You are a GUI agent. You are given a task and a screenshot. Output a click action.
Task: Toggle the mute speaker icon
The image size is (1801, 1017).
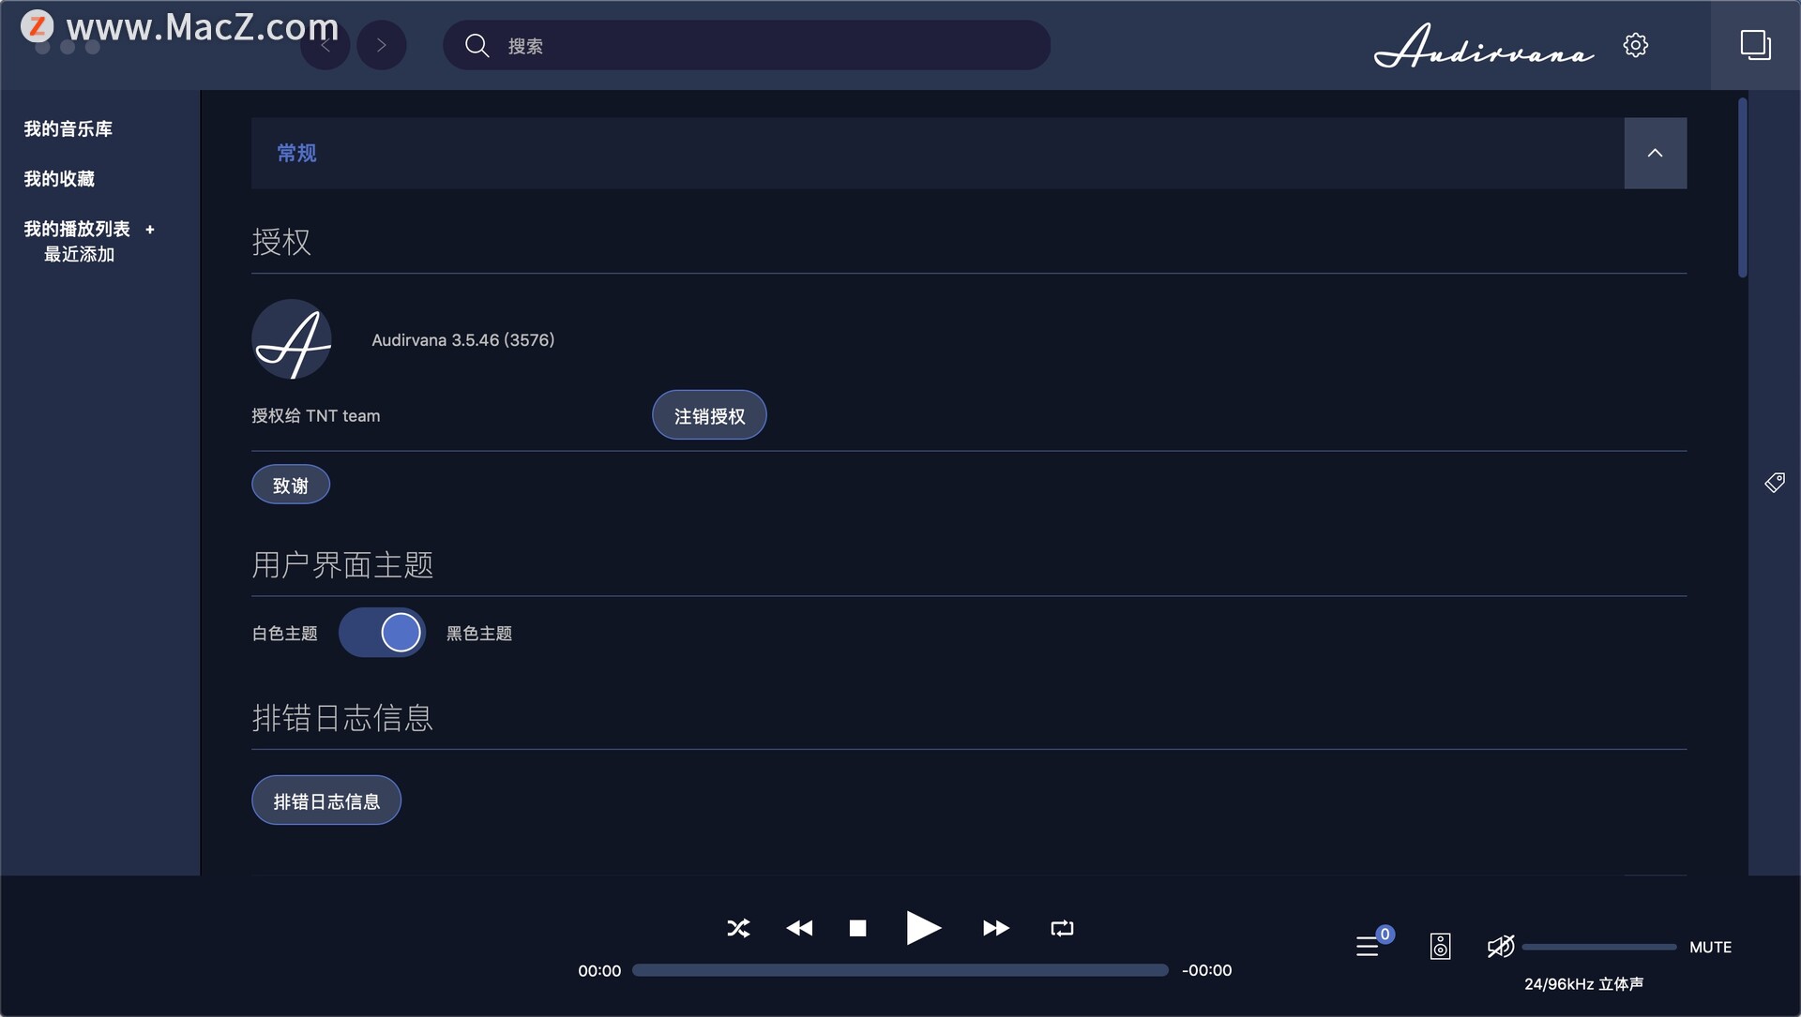pos(1501,947)
